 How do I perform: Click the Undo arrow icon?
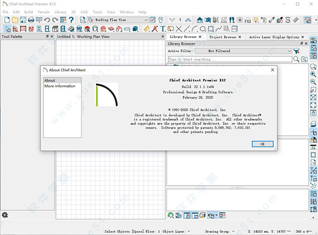coord(47,20)
